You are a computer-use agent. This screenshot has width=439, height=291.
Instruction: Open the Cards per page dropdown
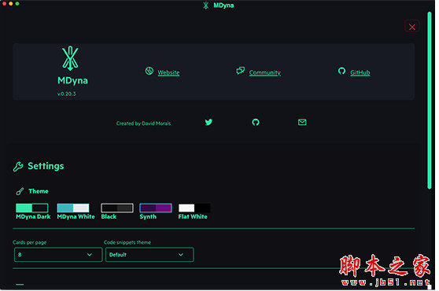tap(58, 255)
